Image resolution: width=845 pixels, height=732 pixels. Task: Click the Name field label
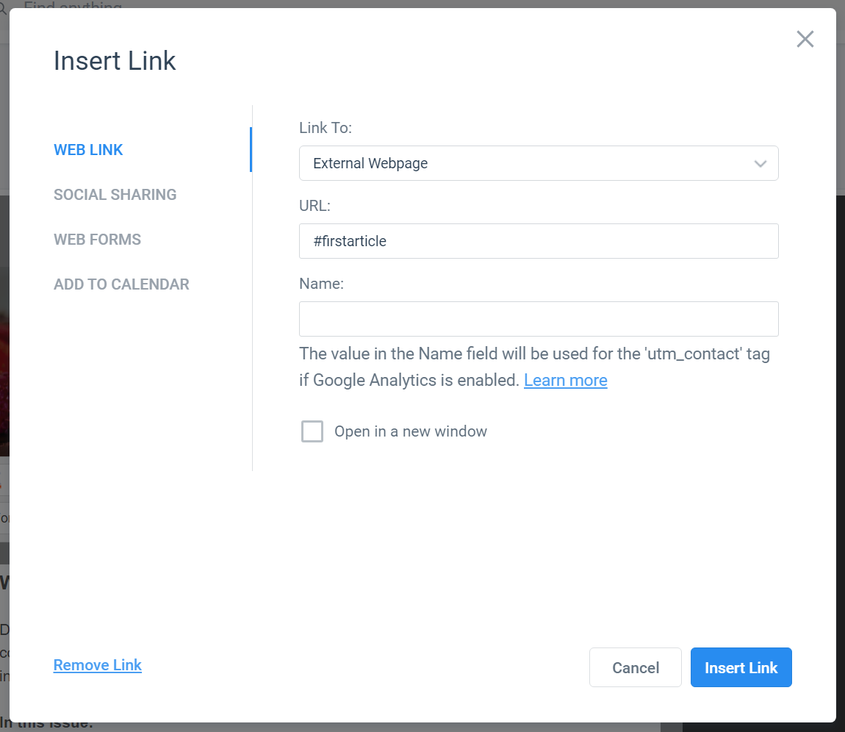321,284
